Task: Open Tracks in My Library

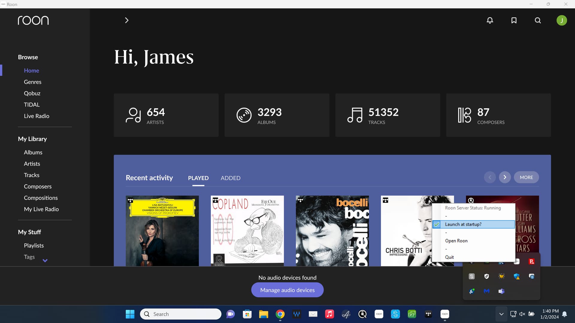Action: pos(31,175)
